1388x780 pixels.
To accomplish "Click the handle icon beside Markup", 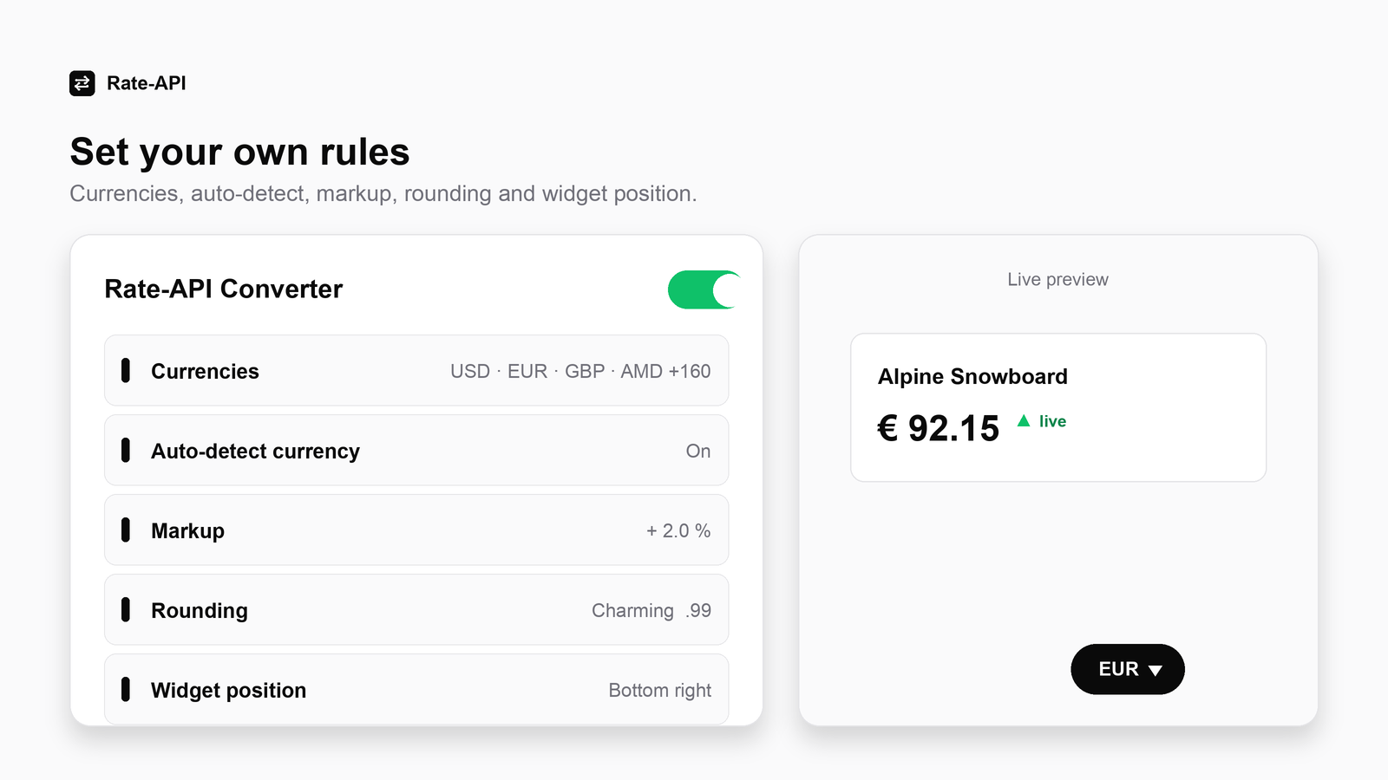I will [x=126, y=530].
